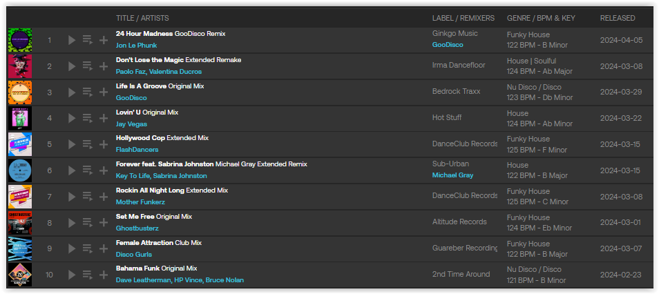This screenshot has height=294, width=659.
Task: Click plus icon for Hollywood Cop
Action: point(104,144)
